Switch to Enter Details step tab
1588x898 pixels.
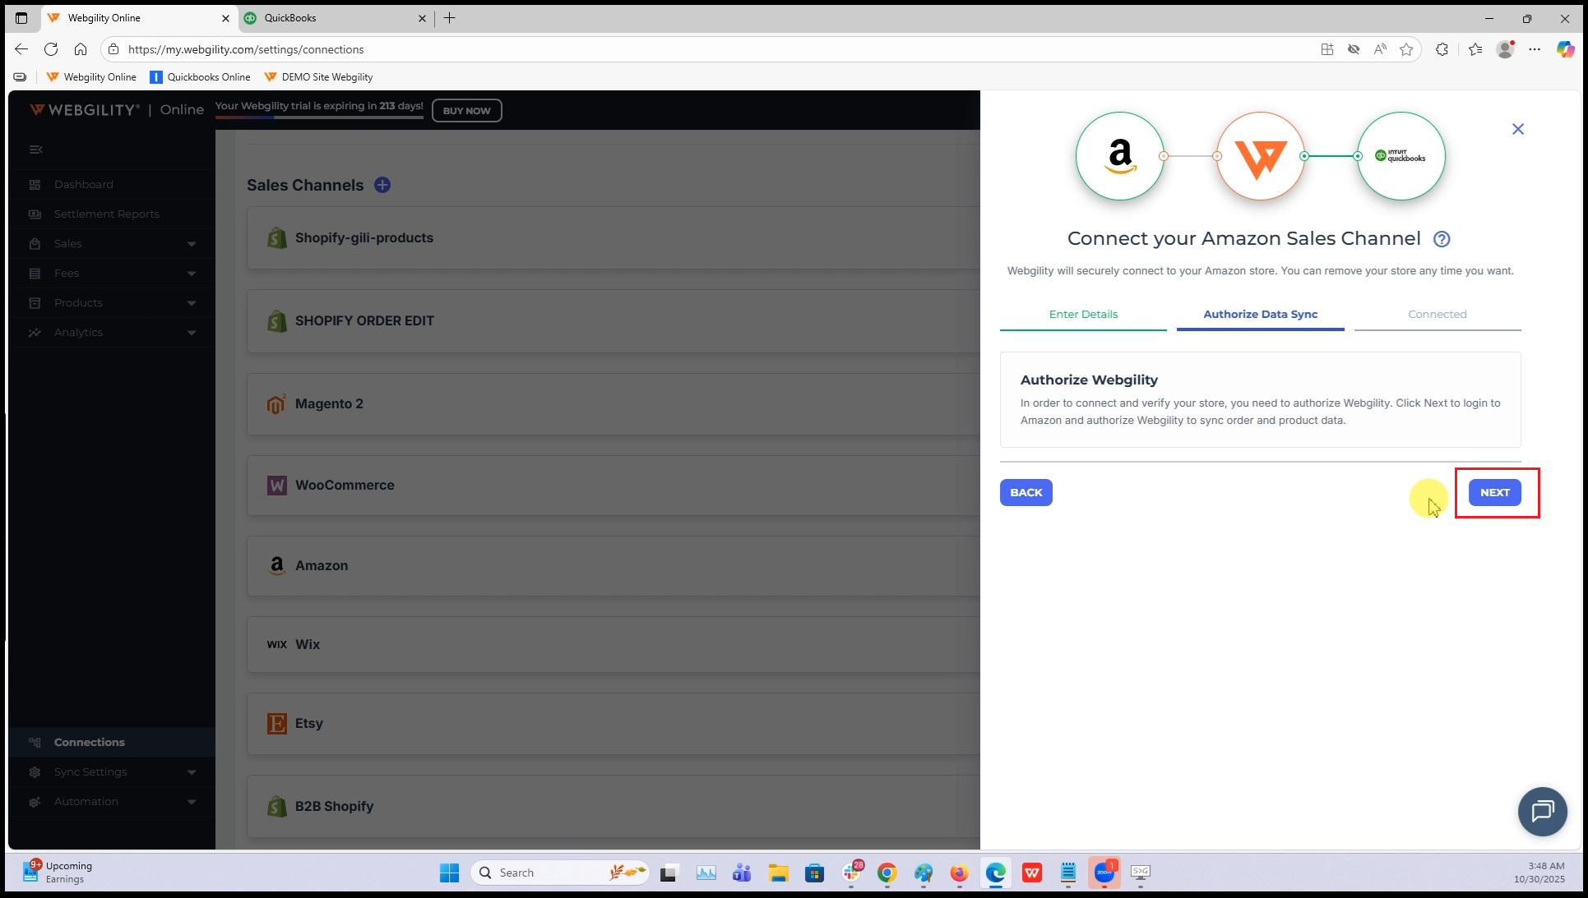pyautogui.click(x=1082, y=315)
